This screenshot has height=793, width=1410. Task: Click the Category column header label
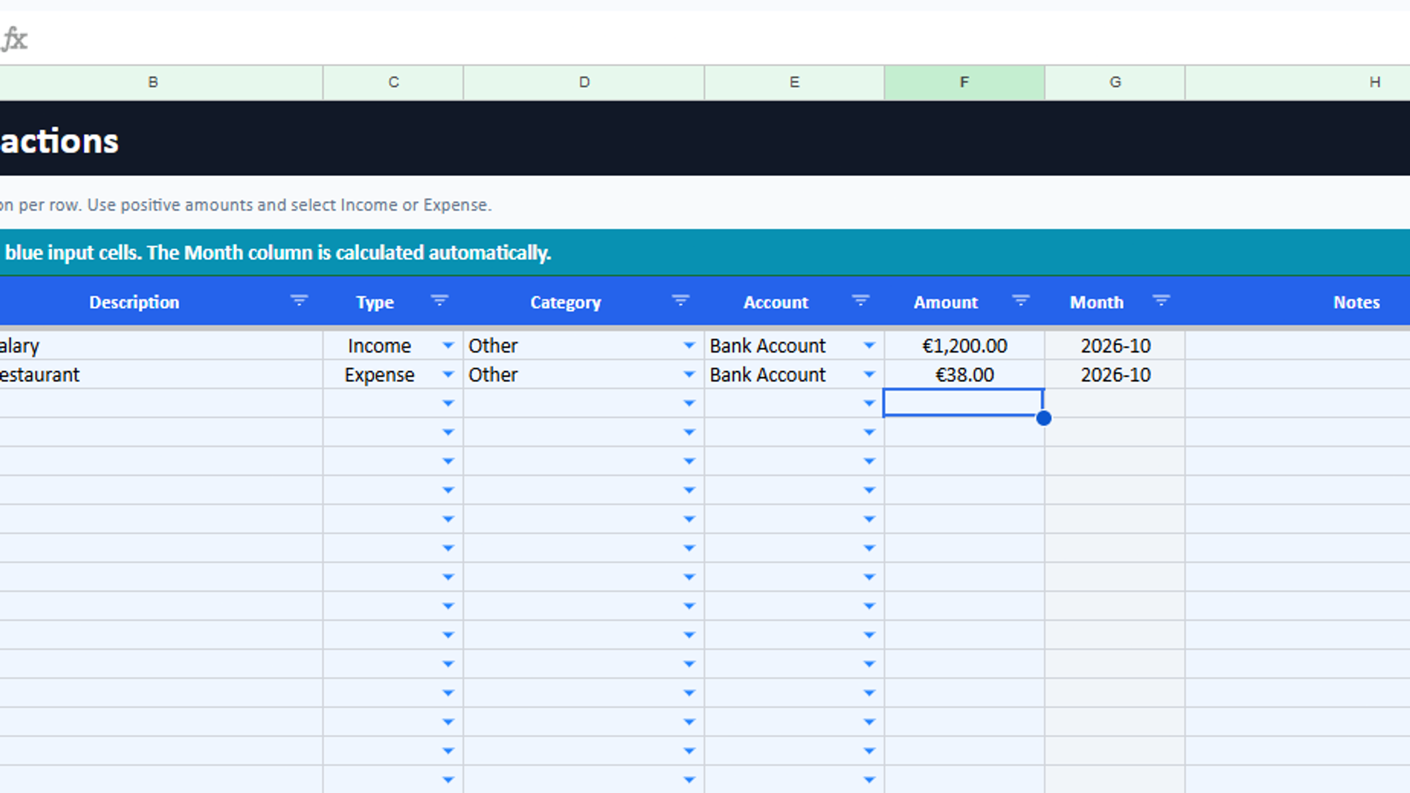[x=565, y=302]
